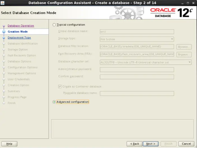The width and height of the screenshot is (197, 148).
Task: Click the Fast Recovery Area field
Action: point(137,54)
